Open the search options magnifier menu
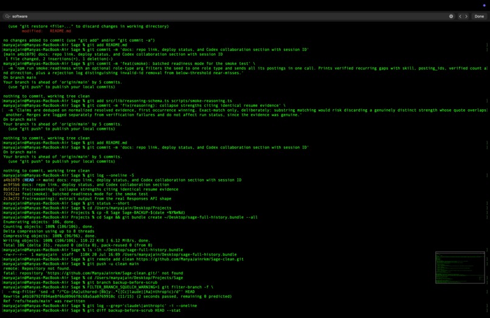490x318 pixels. (x=7, y=16)
